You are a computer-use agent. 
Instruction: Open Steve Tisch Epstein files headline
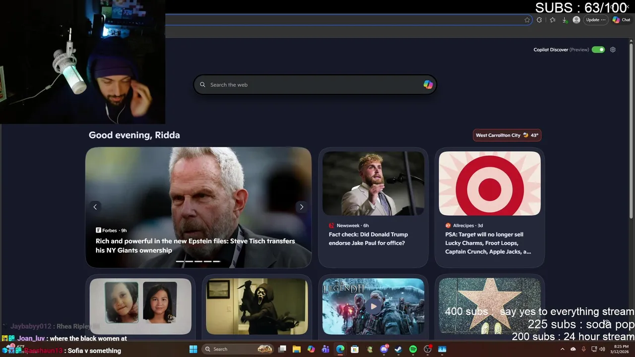point(195,245)
